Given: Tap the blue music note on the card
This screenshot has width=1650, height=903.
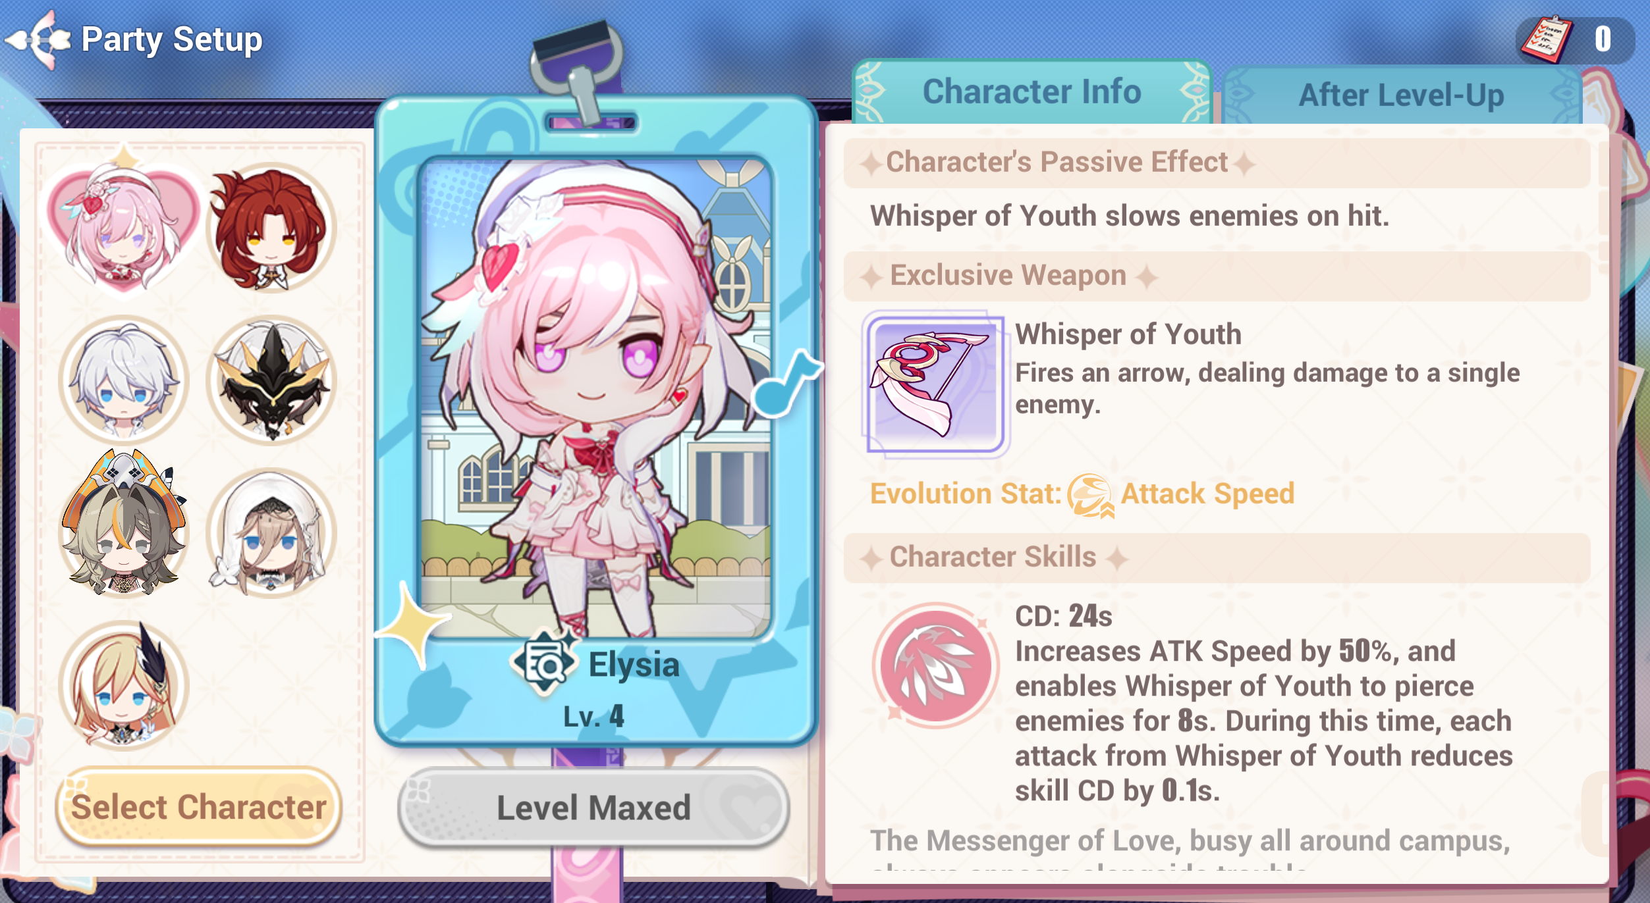Looking at the screenshot, I should coord(786,383).
